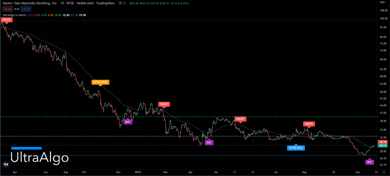Click the purple BUY label near April-May 2022

tap(209, 142)
